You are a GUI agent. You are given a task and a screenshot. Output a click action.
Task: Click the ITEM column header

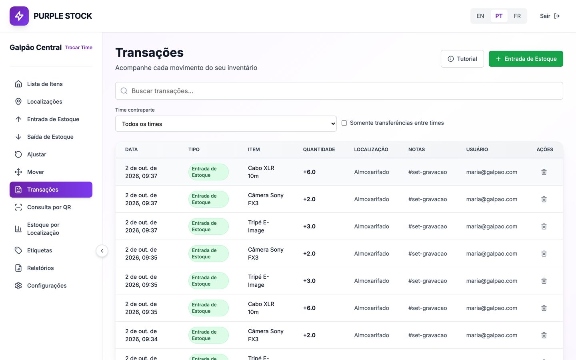pos(254,150)
